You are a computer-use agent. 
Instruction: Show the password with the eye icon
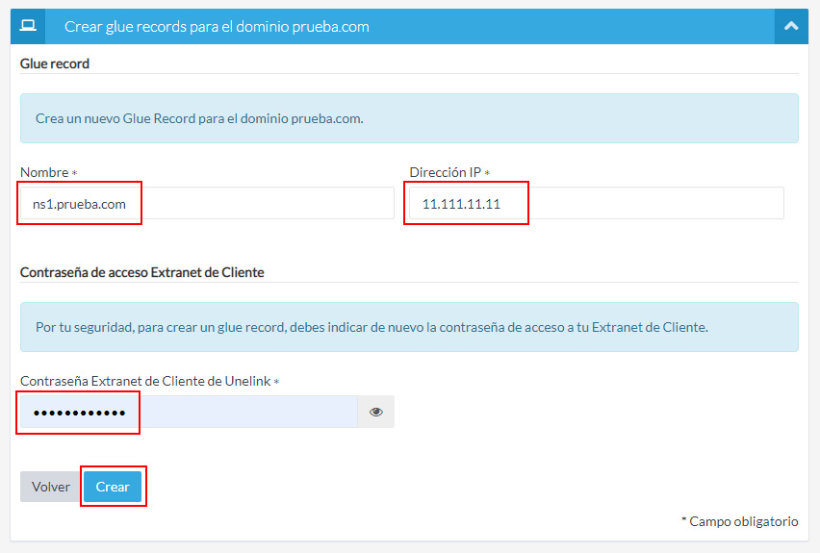(375, 412)
